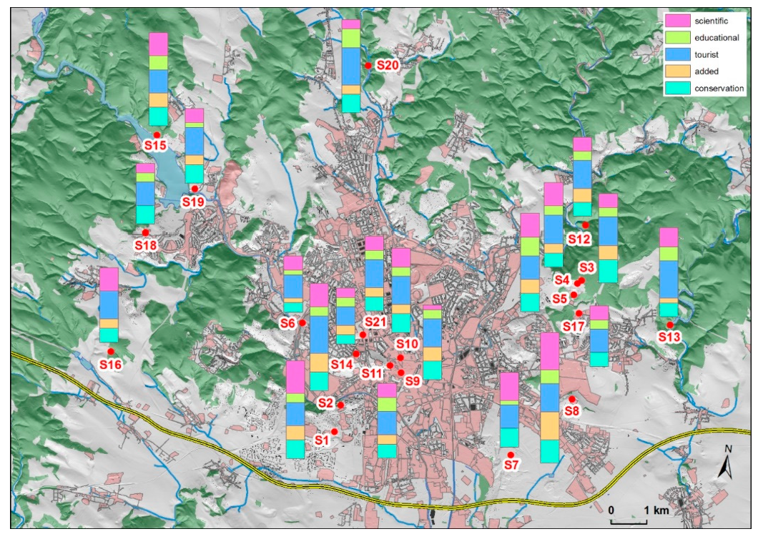The height and width of the screenshot is (539, 758).
Task: Click the S7 location dot
Action: [511, 455]
